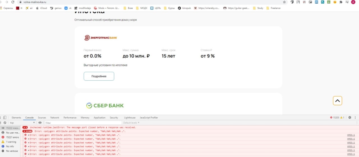Go forward with the browser forward arrow
Image resolution: width=359 pixels, height=157 pixels.
click(6, 2)
